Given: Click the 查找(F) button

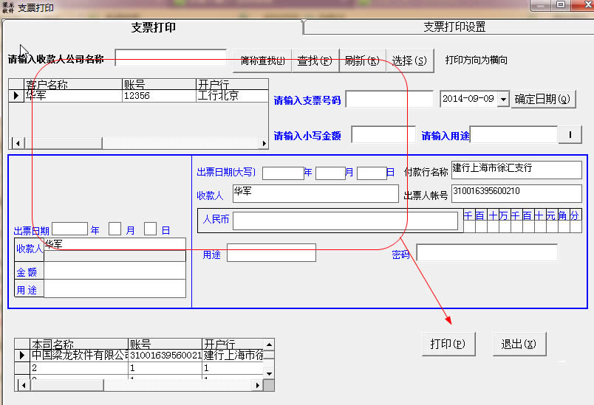Looking at the screenshot, I should (315, 60).
